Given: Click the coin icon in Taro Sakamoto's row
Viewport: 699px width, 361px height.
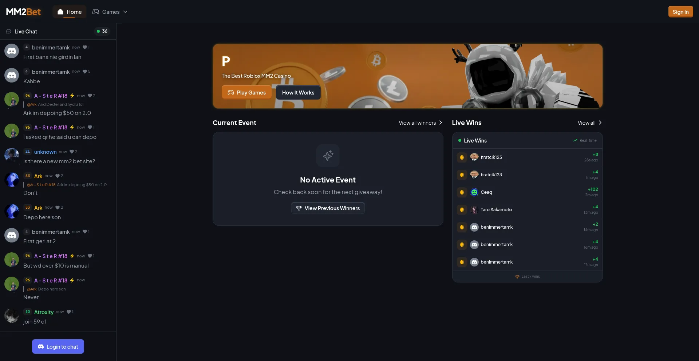Looking at the screenshot, I should (462, 210).
